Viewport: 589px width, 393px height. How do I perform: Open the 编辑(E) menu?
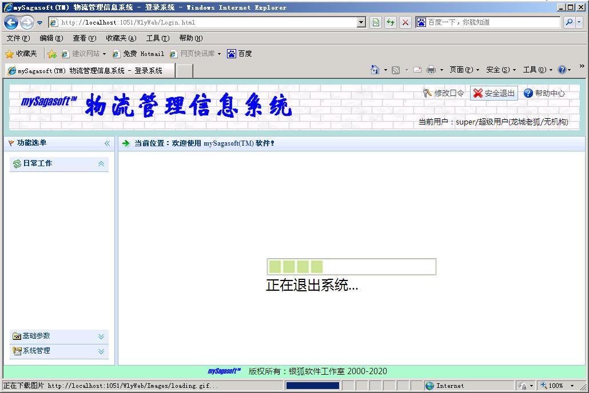(51, 38)
